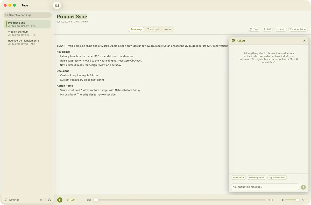
Task: Select the Reuniao De Planejamento recording
Action: click(27, 42)
